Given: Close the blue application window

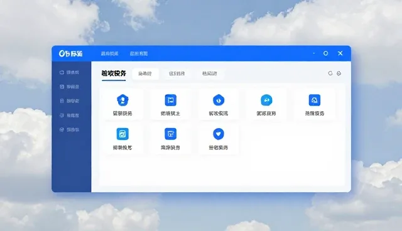Looking at the screenshot, I should [340, 53].
